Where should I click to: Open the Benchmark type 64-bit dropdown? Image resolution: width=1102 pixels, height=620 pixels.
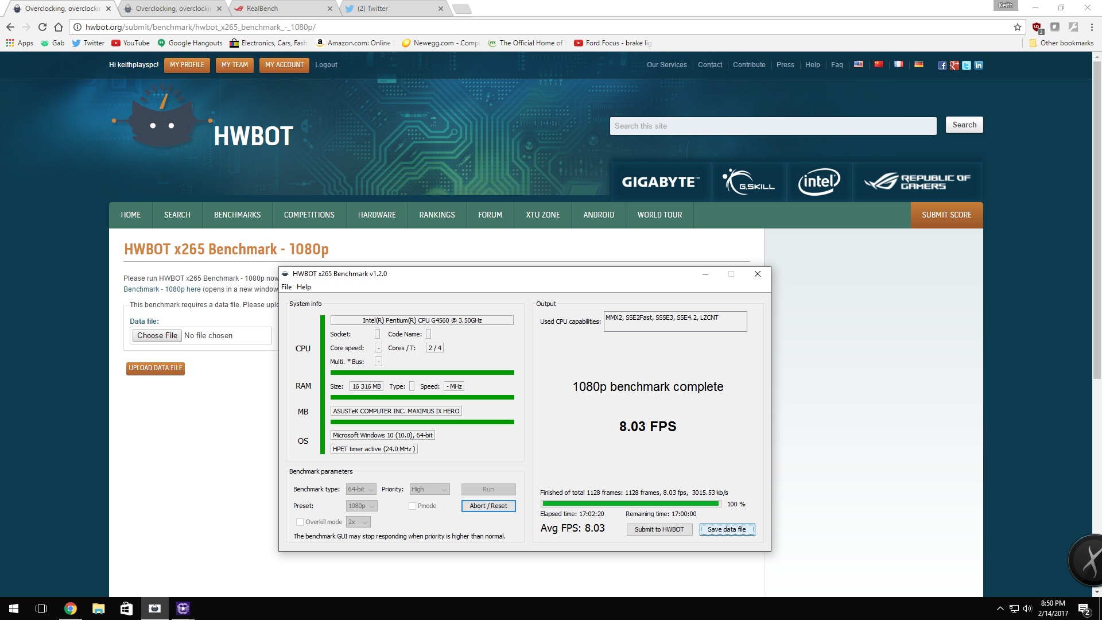361,489
